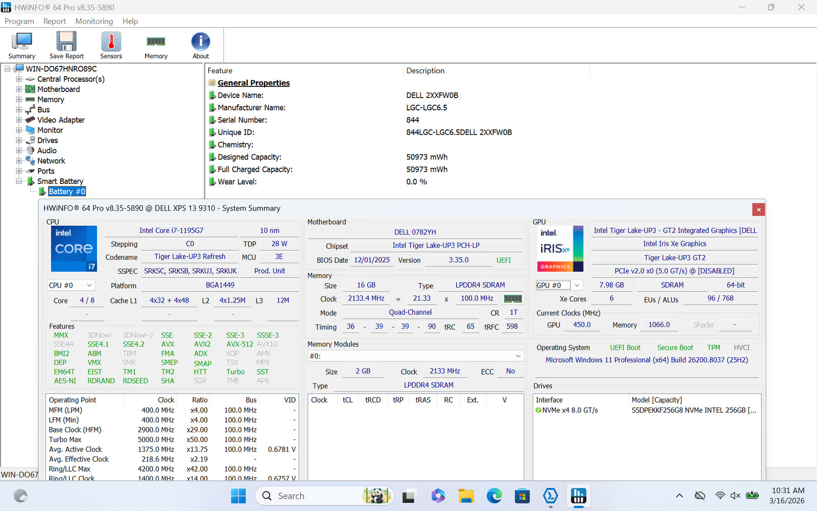This screenshot has width=817, height=511.
Task: Open Microsoft Edge from the taskbar
Action: (x=494, y=496)
